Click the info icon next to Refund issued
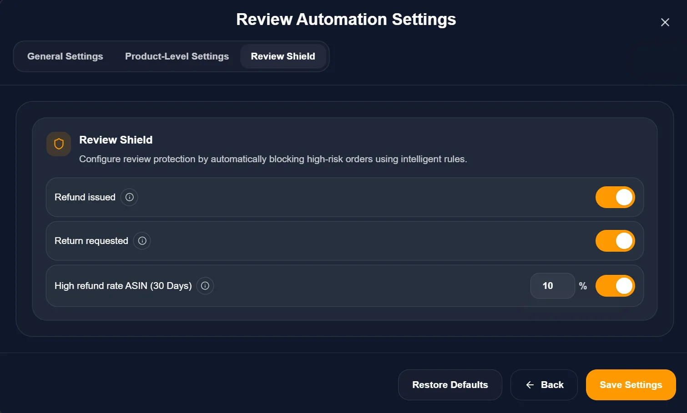 pyautogui.click(x=129, y=197)
